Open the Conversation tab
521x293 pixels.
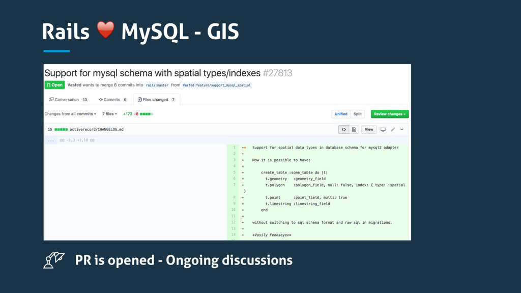tap(69, 100)
